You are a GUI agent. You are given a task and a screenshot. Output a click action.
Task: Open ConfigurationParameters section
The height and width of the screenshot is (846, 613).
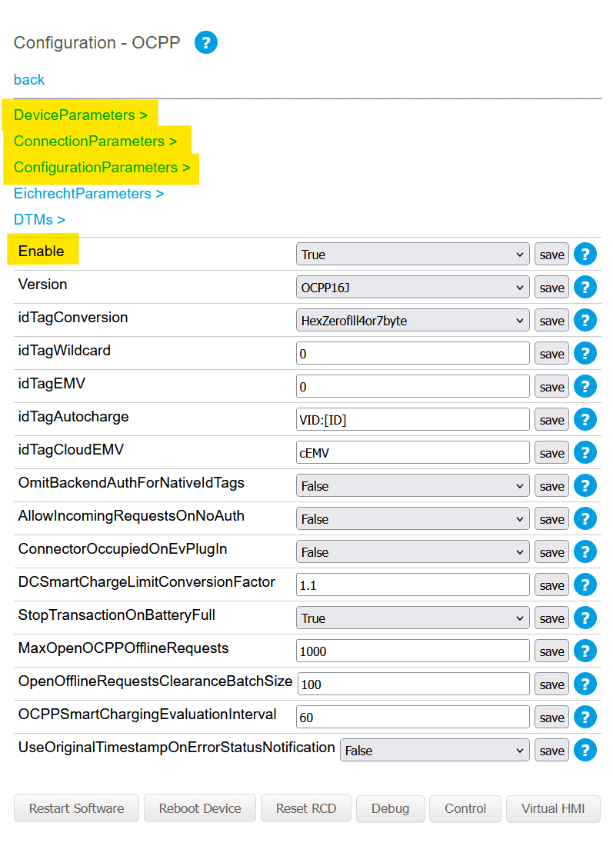[x=102, y=167]
